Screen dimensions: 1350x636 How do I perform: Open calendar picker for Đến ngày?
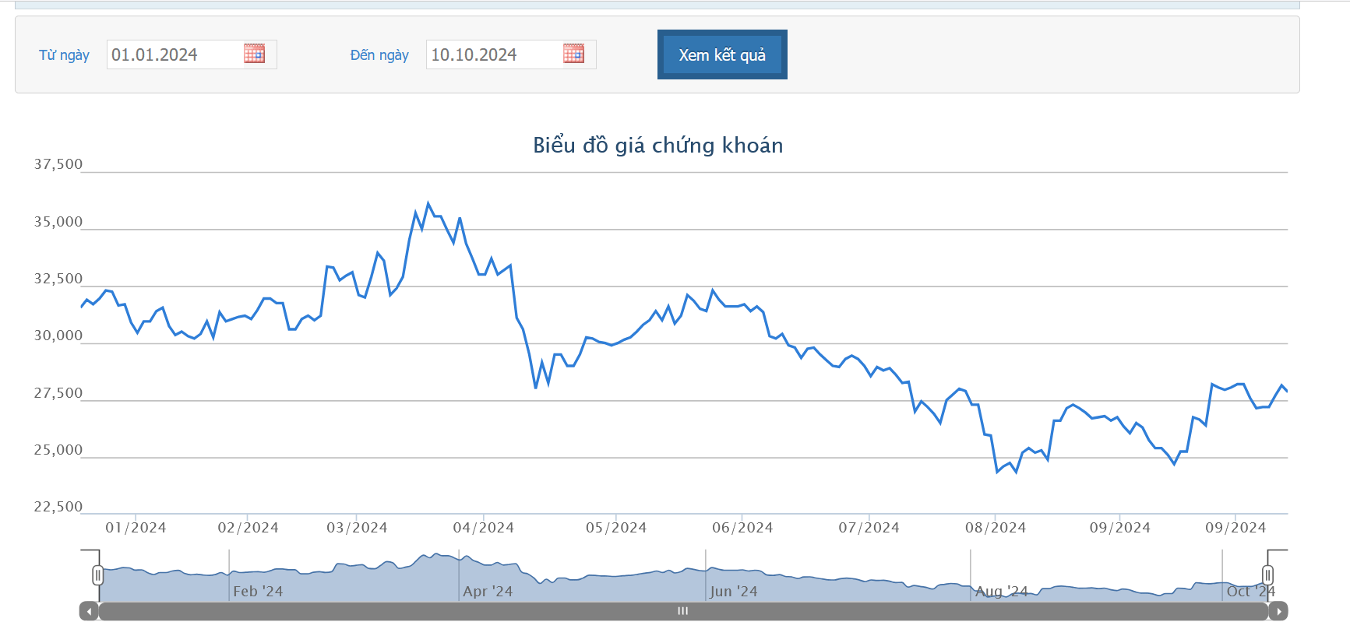(573, 54)
